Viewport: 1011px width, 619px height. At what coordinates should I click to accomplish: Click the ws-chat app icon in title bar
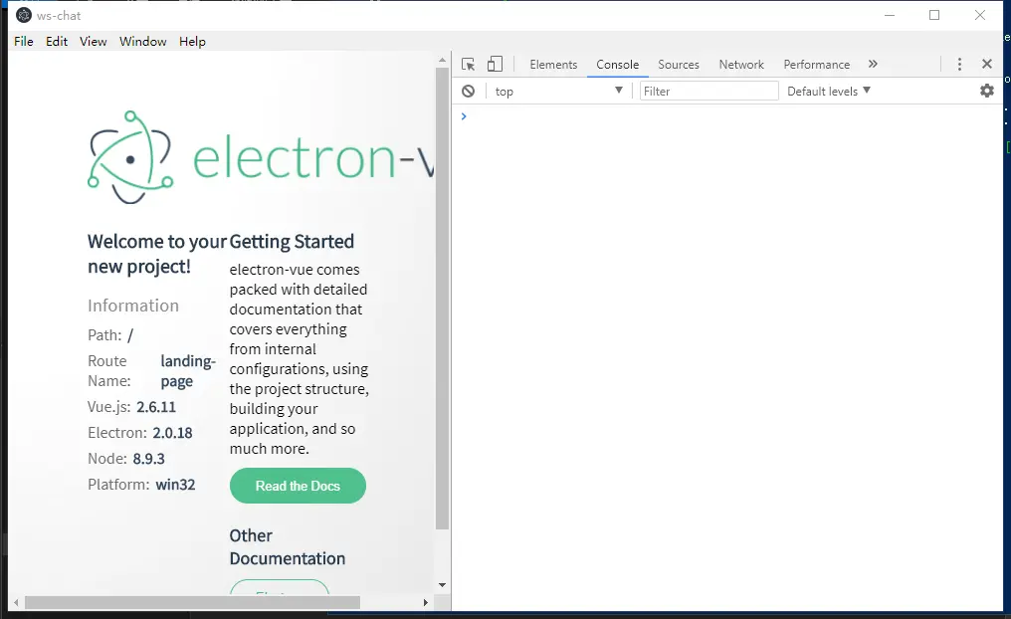click(x=23, y=15)
